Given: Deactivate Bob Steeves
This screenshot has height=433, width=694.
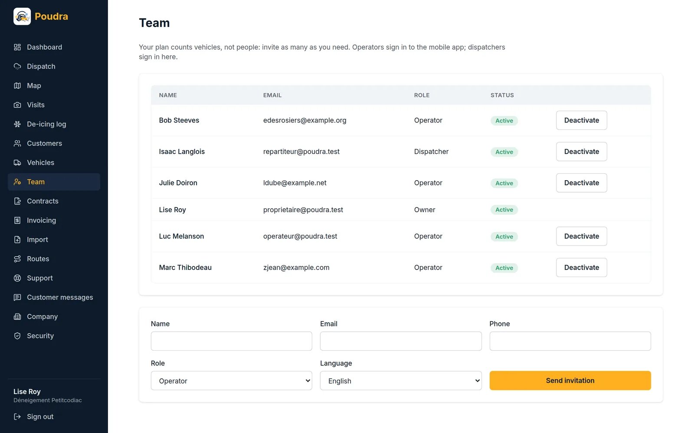Looking at the screenshot, I should (x=582, y=120).
